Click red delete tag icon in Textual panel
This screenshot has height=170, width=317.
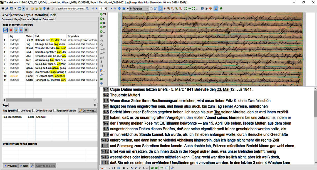pos(11,30)
